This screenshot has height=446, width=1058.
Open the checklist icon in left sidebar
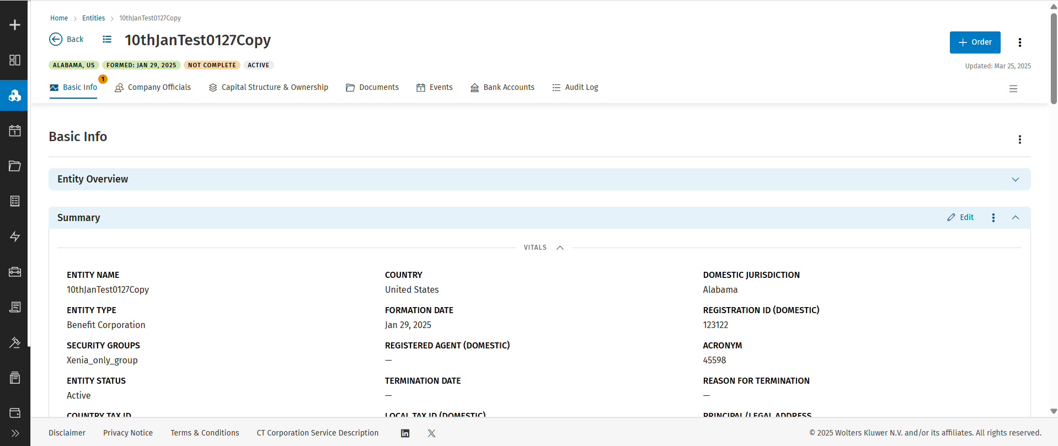[15, 201]
